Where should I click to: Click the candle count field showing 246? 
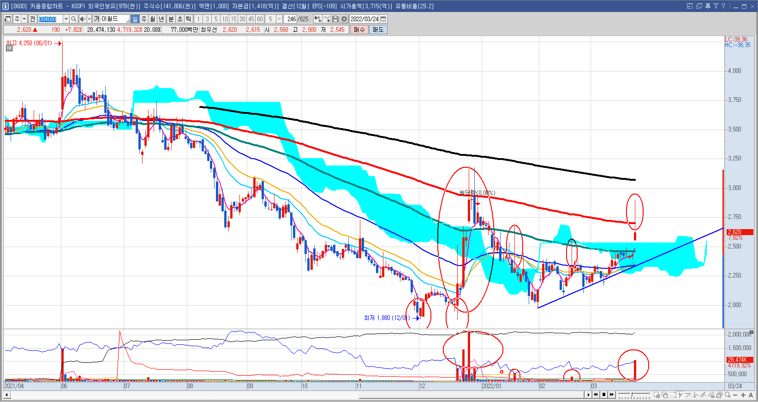tap(291, 19)
